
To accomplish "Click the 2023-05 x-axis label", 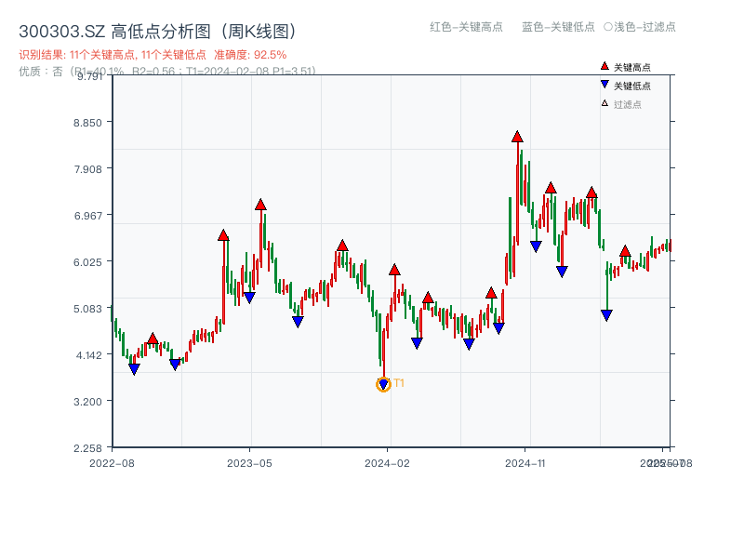I will [x=249, y=463].
